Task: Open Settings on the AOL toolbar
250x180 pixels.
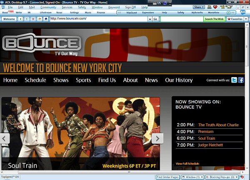Action: point(74,12)
